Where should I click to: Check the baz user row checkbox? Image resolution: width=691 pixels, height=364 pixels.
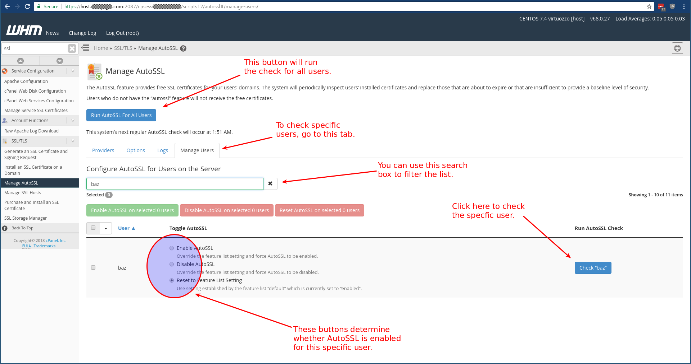pyautogui.click(x=93, y=267)
